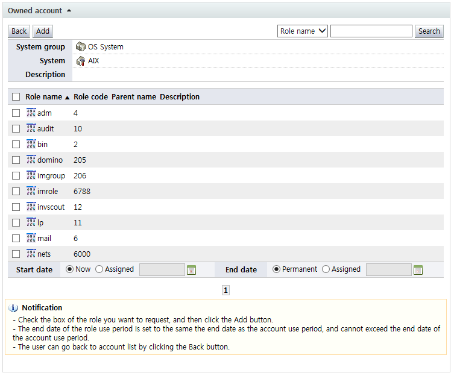The width and height of the screenshot is (451, 373).
Task: Click the invscout role icon
Action: (x=31, y=207)
